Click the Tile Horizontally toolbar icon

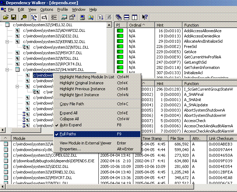126,17
